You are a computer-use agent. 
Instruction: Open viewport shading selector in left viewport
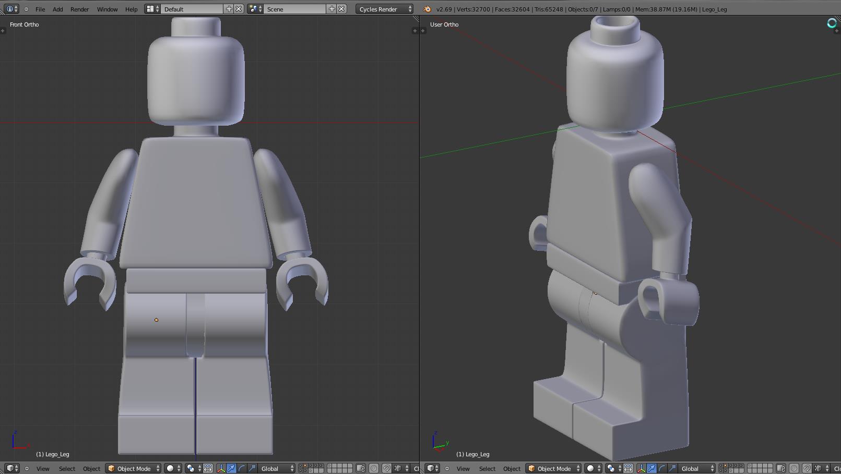click(173, 468)
